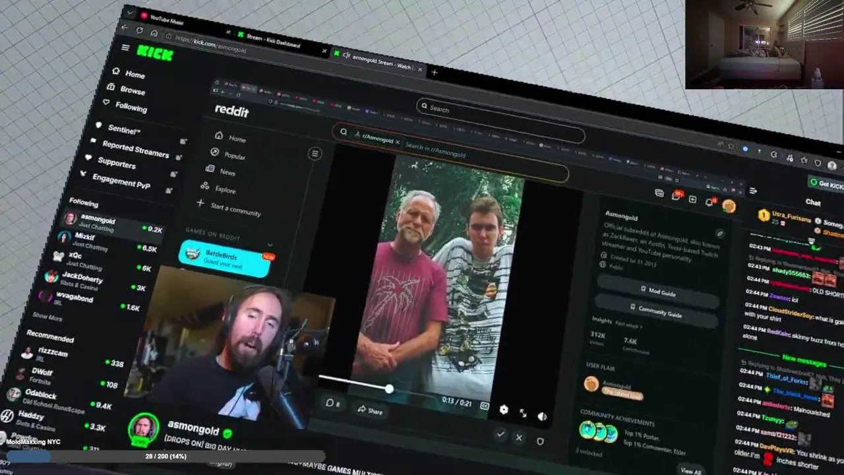Open reddit video settings gear
This screenshot has width=844, height=475.
click(x=504, y=410)
